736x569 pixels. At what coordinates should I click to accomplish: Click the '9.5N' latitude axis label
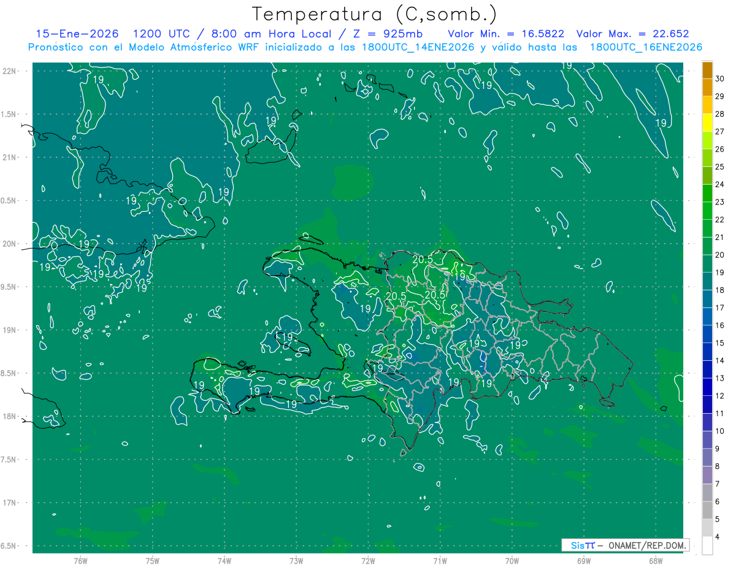tap(9, 287)
